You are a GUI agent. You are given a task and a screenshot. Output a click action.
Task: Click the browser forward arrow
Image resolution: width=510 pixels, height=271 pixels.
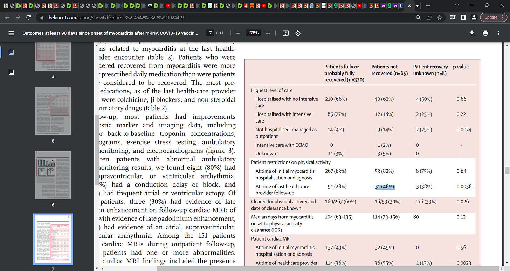coord(18,17)
